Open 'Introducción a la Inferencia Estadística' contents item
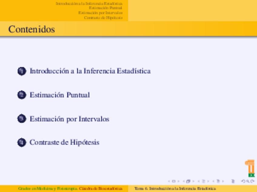 click(90, 71)
